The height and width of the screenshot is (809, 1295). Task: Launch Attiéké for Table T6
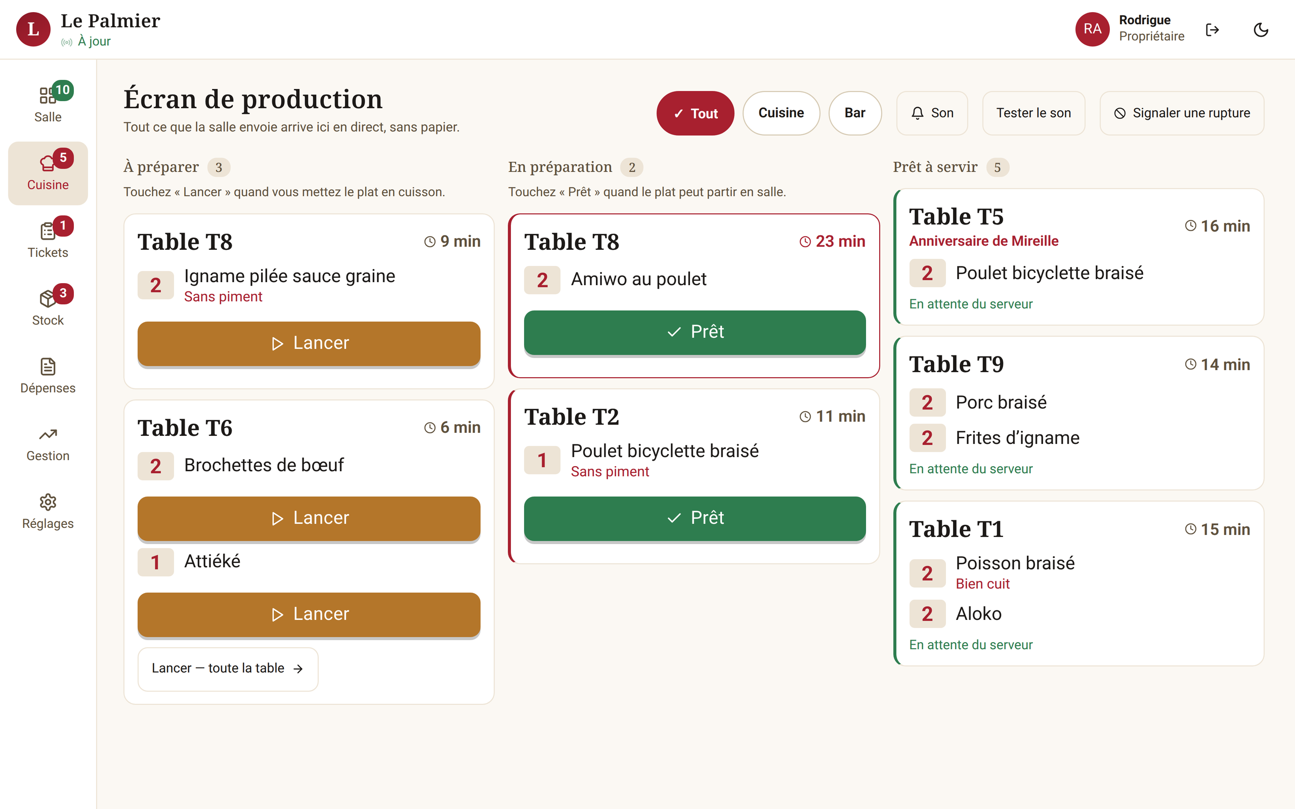pos(309,614)
